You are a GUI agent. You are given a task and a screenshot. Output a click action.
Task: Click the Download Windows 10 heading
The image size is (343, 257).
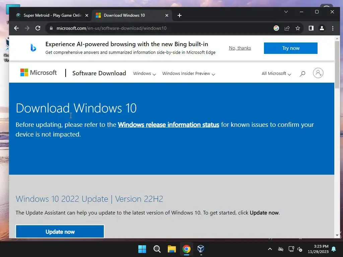coord(76,108)
